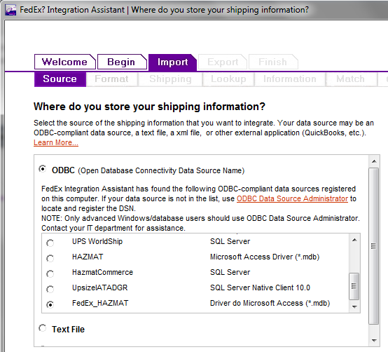
Task: Select the Match sub-tab
Action: 351,79
